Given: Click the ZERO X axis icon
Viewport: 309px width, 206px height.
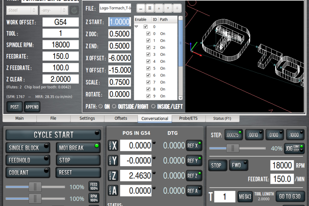Looking at the screenshot, I should click(113, 146).
